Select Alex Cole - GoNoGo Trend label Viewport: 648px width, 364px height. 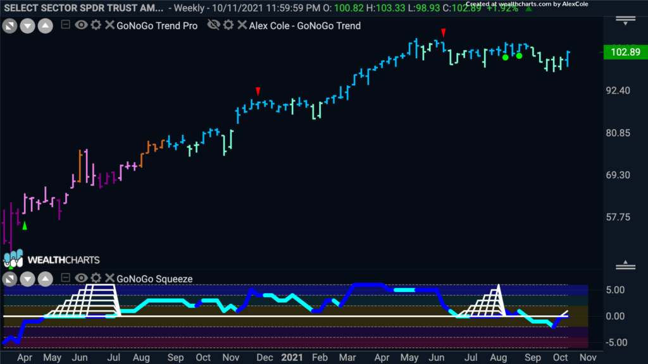[304, 25]
